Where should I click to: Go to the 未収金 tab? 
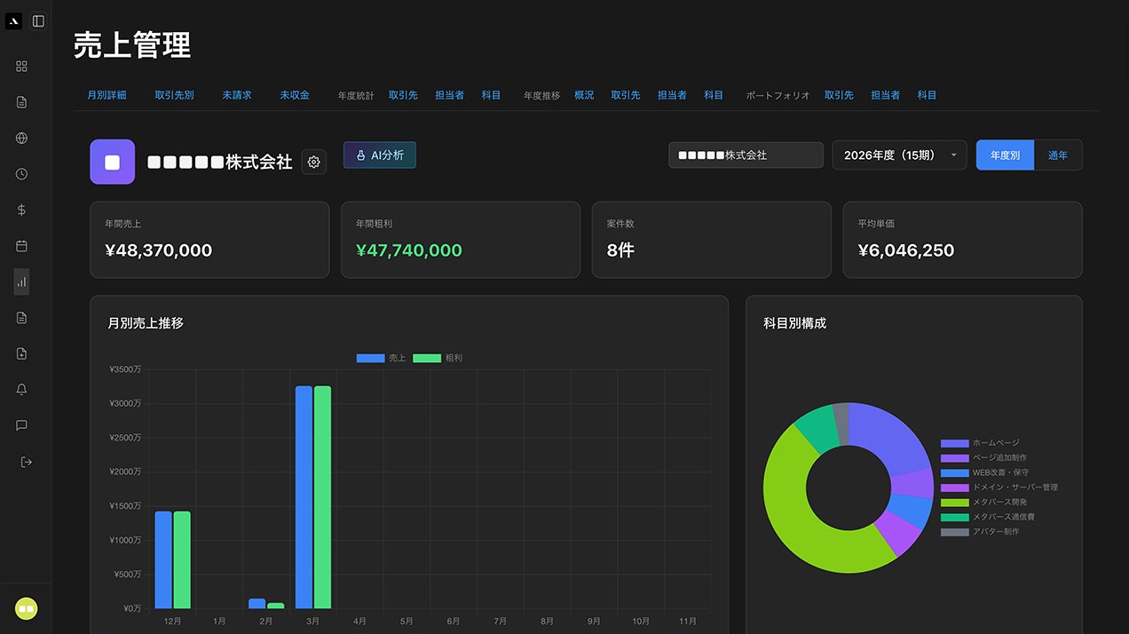pyautogui.click(x=295, y=95)
